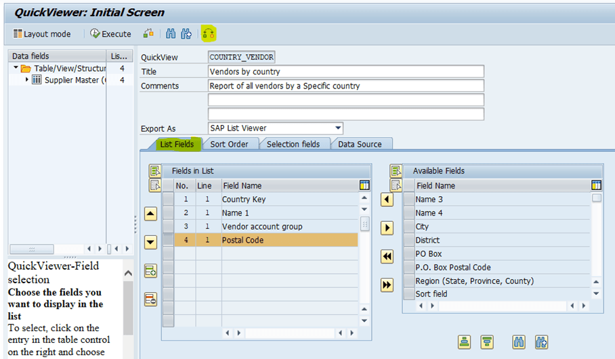Open the Selection fields tab
Viewport: 615px width, 359px height.
coord(293,144)
